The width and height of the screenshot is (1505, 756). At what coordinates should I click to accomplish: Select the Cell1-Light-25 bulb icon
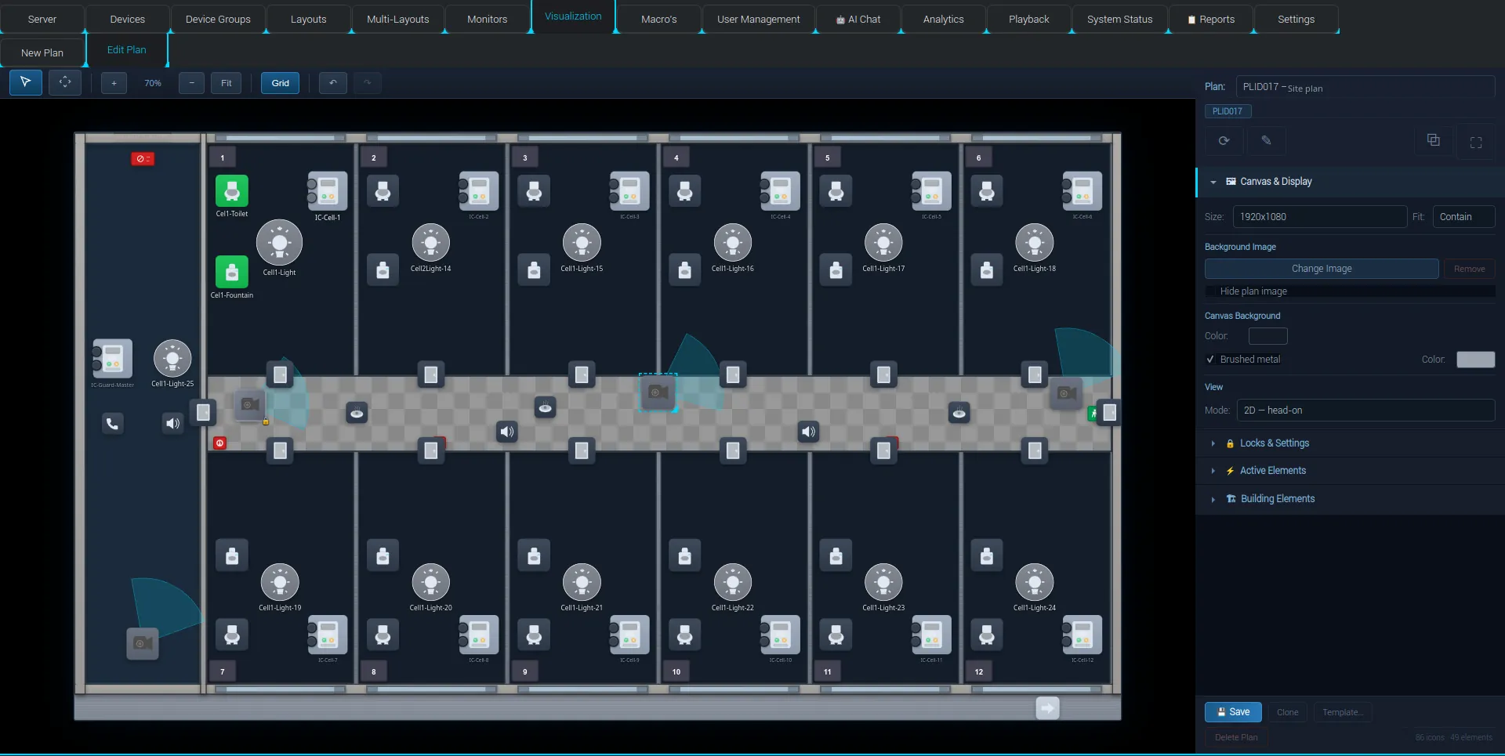(172, 359)
